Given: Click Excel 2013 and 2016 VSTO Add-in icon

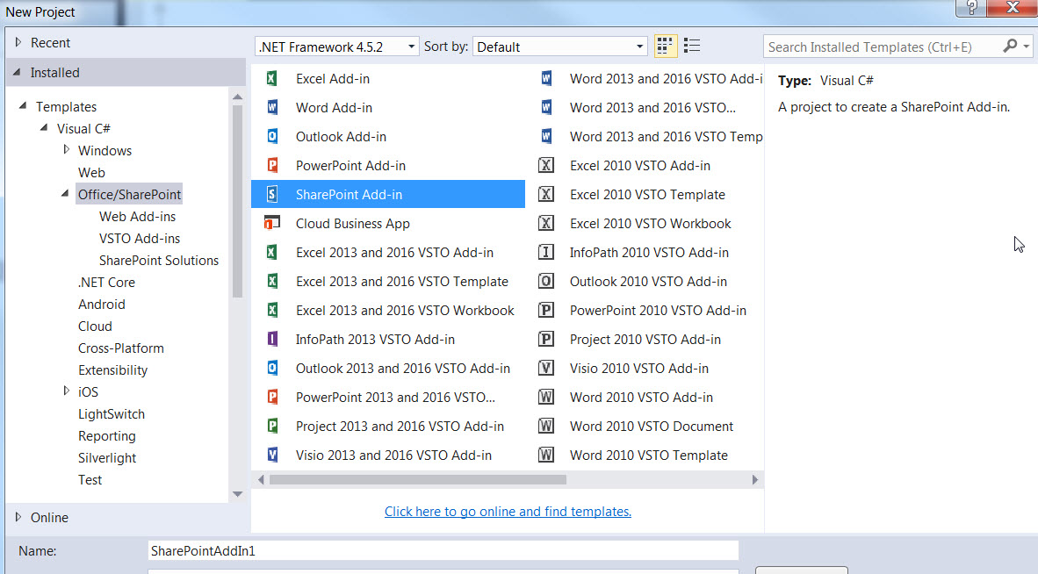Looking at the screenshot, I should [x=272, y=253].
